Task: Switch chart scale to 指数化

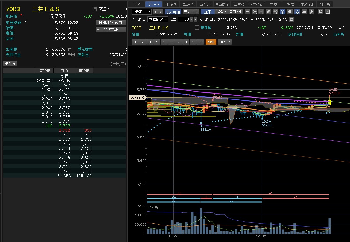Action: 222,12
